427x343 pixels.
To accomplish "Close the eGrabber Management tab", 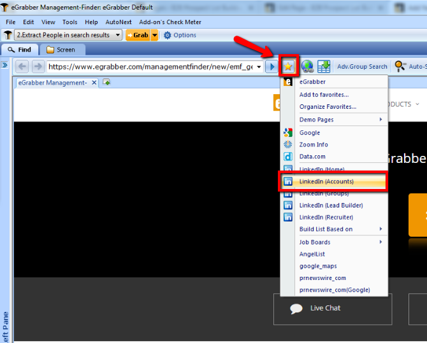I will click(94, 83).
